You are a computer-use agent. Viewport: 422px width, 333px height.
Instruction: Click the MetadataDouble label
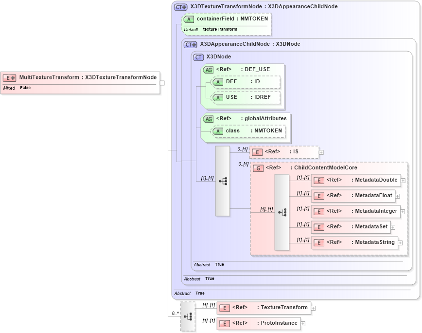[376, 180]
